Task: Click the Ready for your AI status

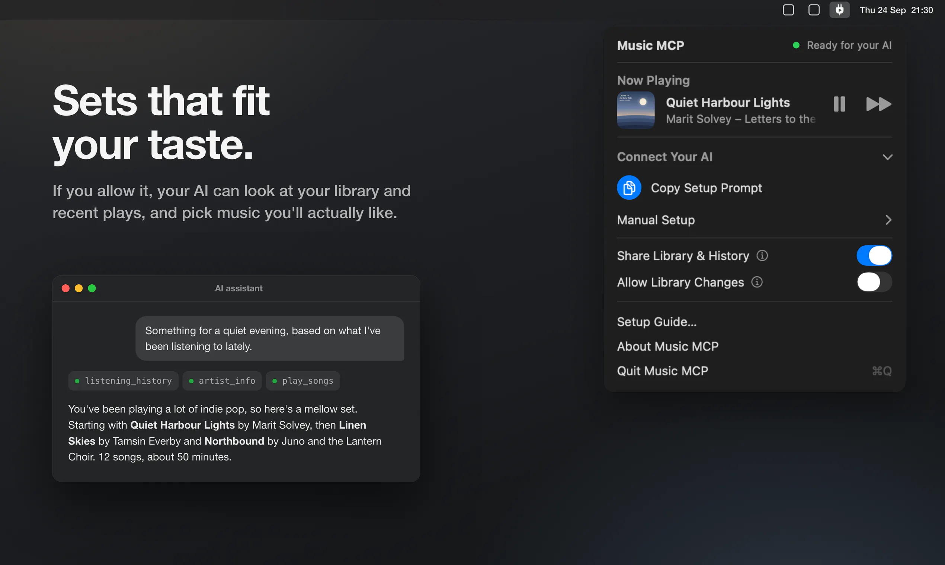Action: [x=849, y=45]
